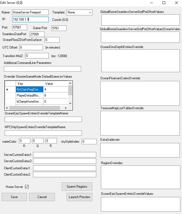Click the Game Port field showing 5761
The height and width of the screenshot is (214, 182).
point(59,28)
